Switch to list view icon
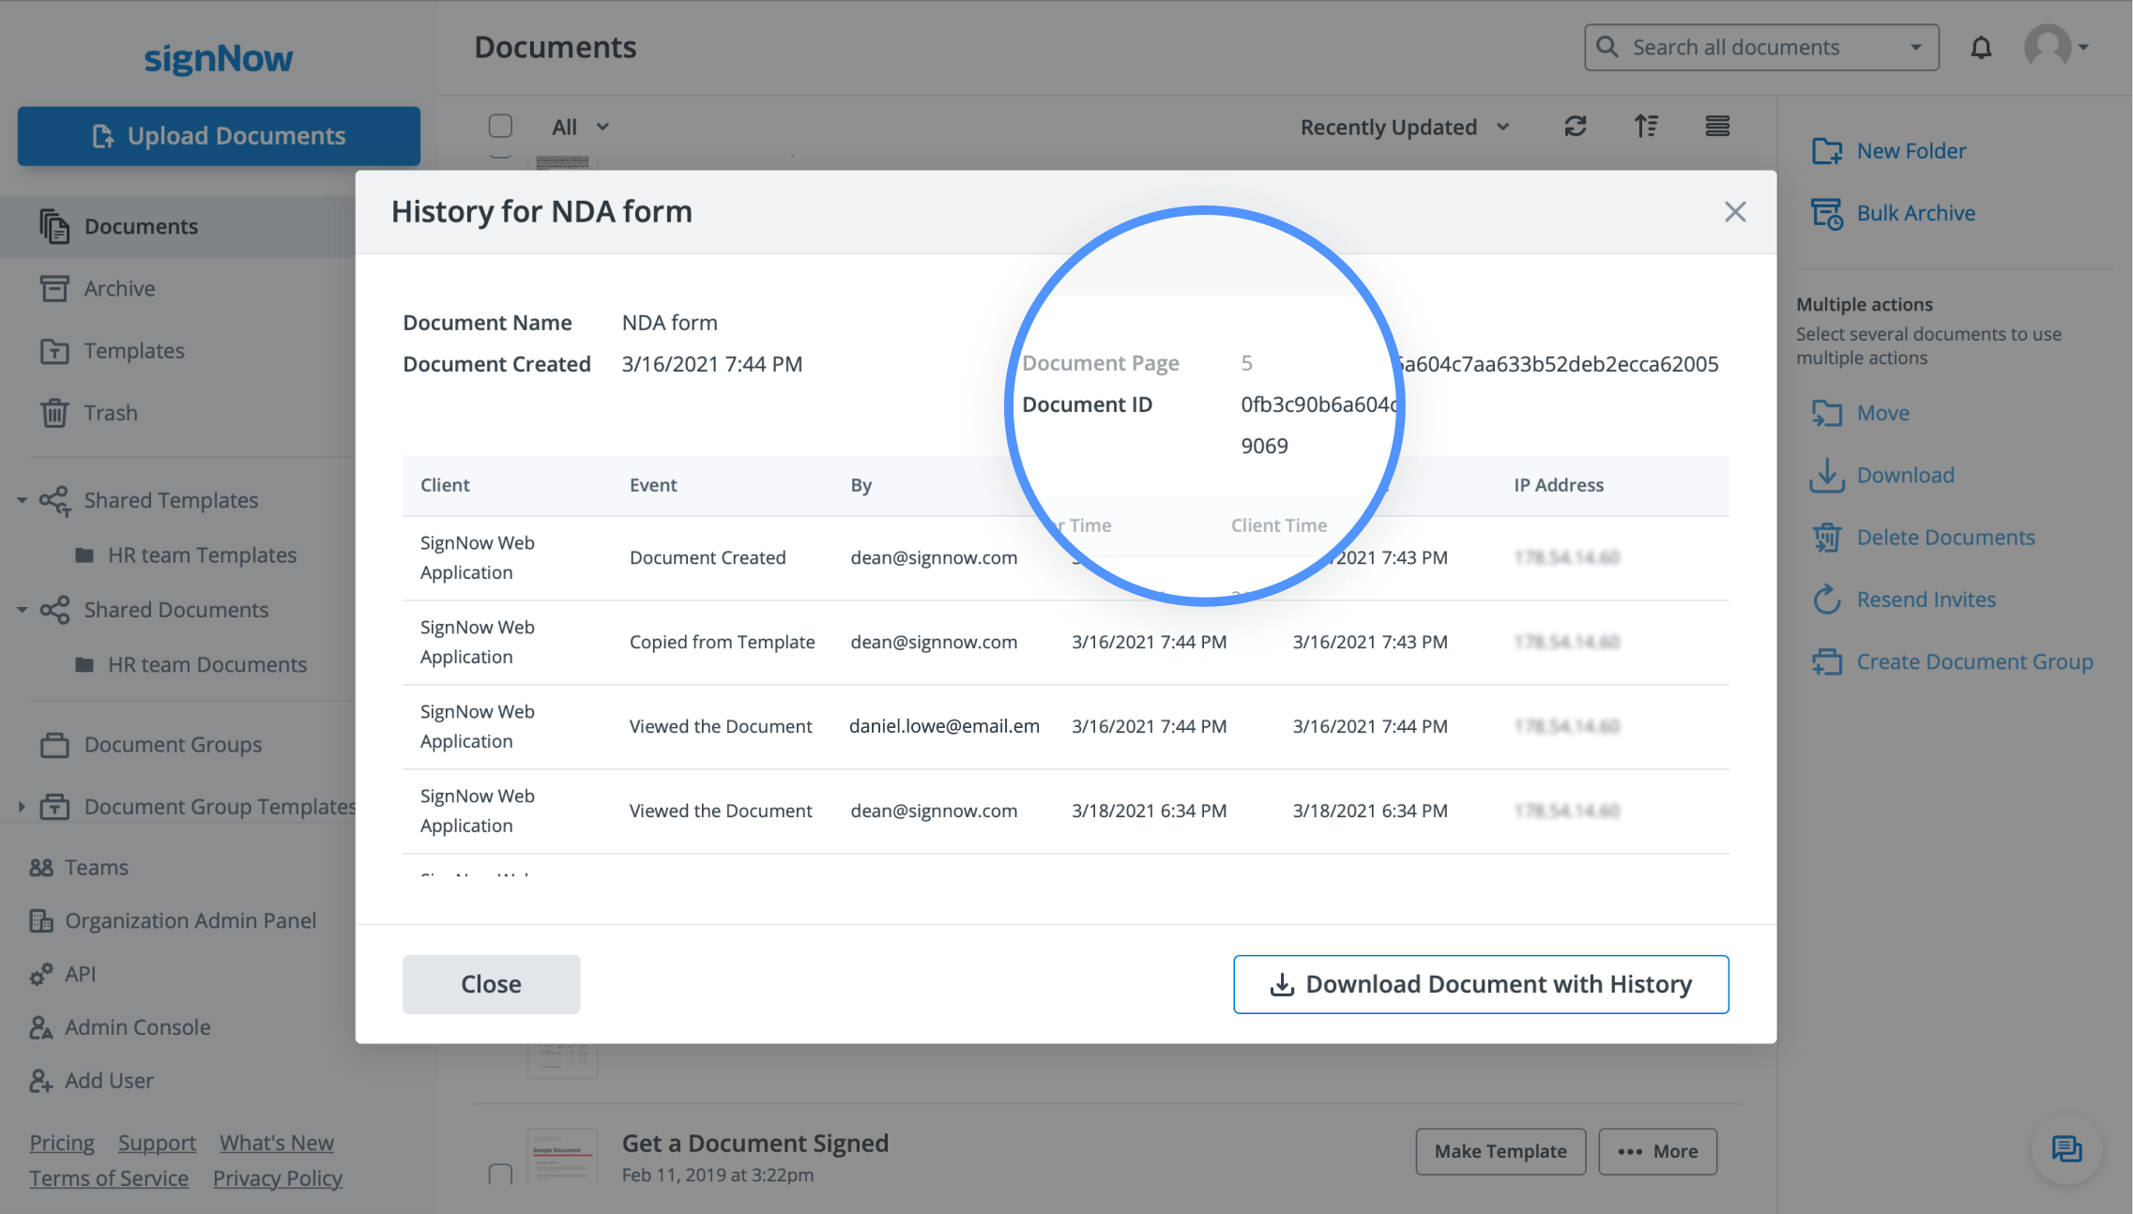Image resolution: width=2133 pixels, height=1214 pixels. (1717, 127)
